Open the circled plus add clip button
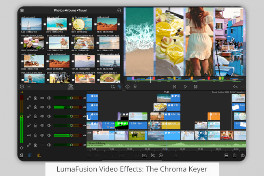This screenshot has width=264, height=176. click(161, 155)
